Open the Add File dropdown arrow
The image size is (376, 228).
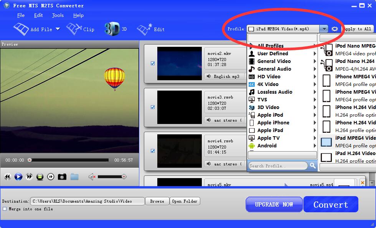tap(58, 29)
